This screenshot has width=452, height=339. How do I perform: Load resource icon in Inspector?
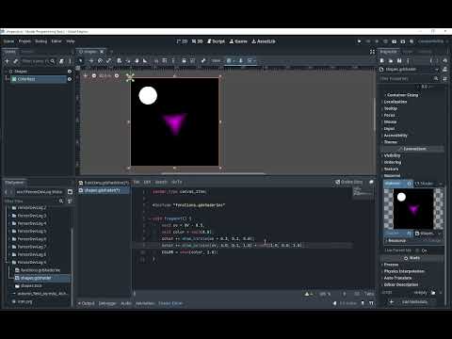[391, 60]
